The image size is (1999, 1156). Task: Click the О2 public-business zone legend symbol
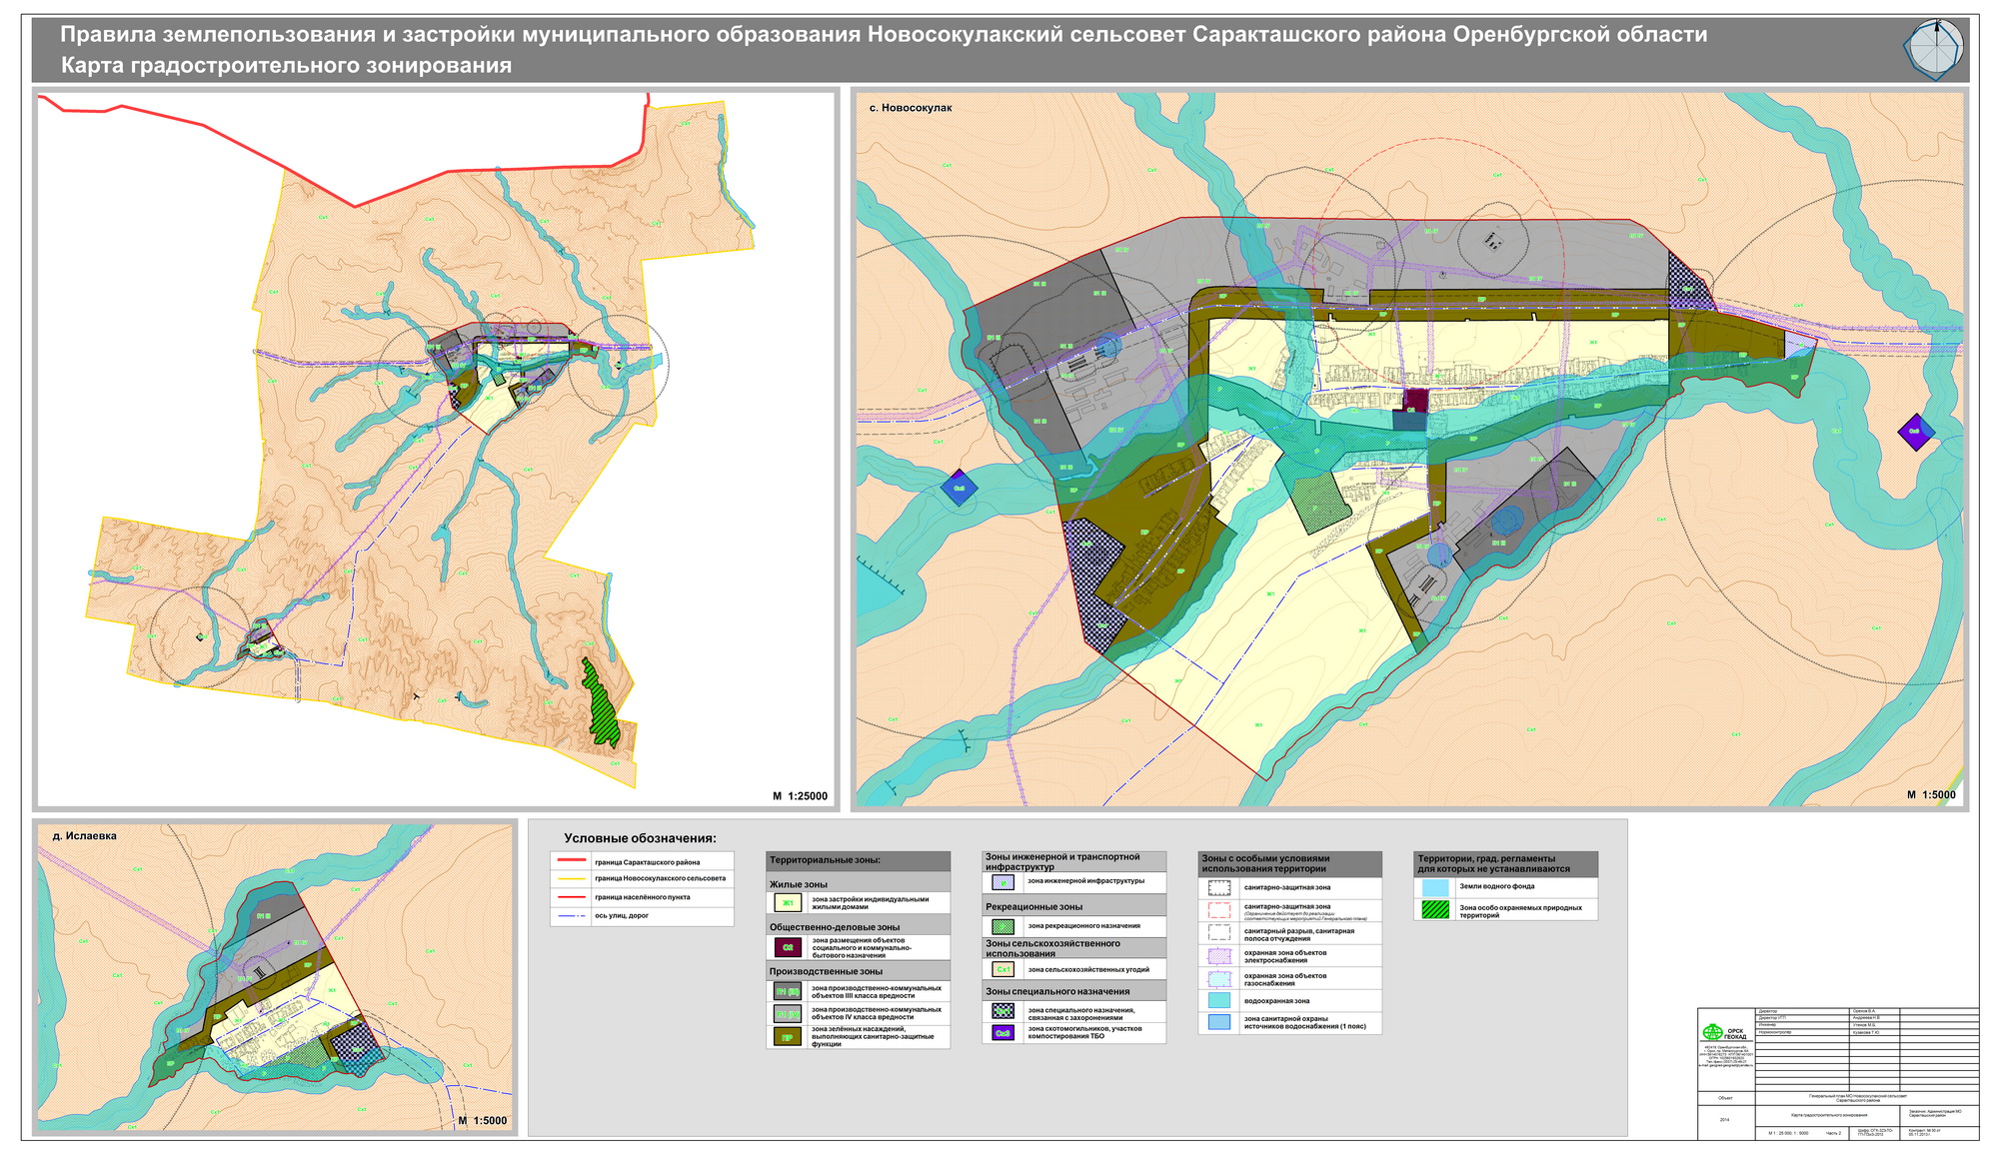pos(788,947)
